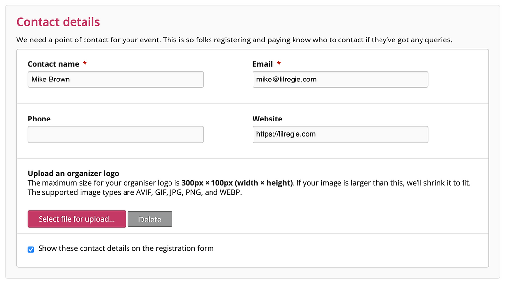The width and height of the screenshot is (506, 283).
Task: Click the supported image types sentence
Action: [x=134, y=192]
